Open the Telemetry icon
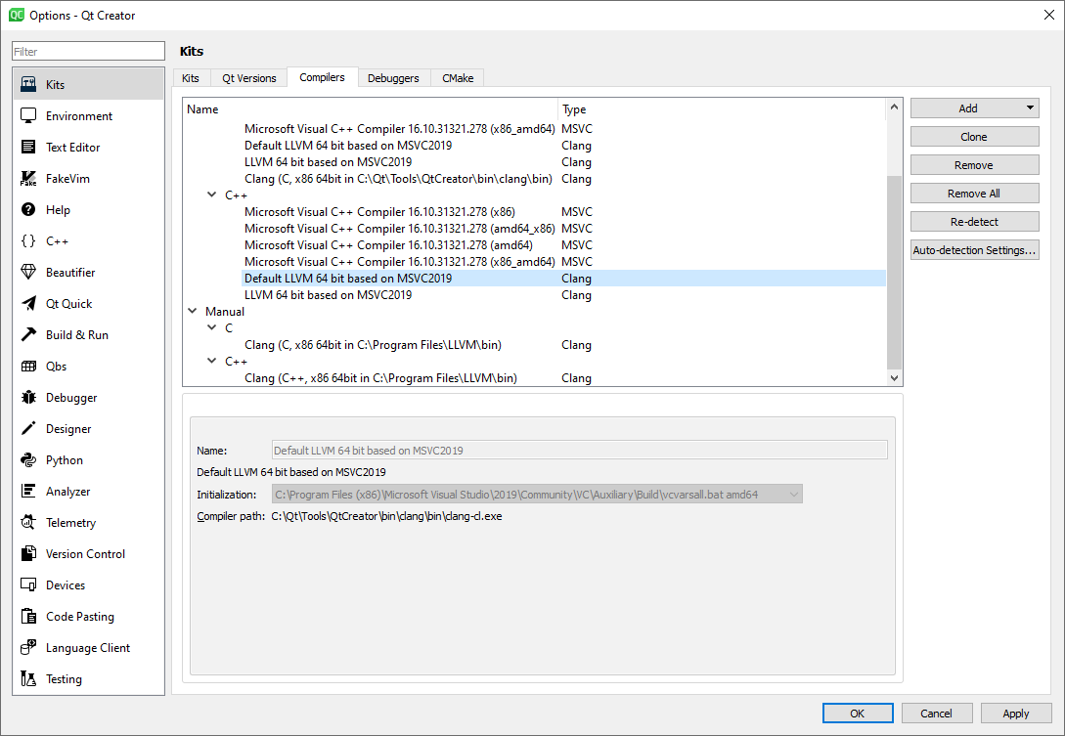The width and height of the screenshot is (1065, 736). tap(28, 522)
